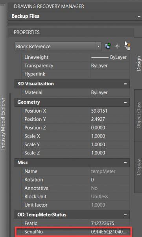The image size is (142, 237).
Task: Switch to the Design tab
Action: pyautogui.click(x=138, y=64)
